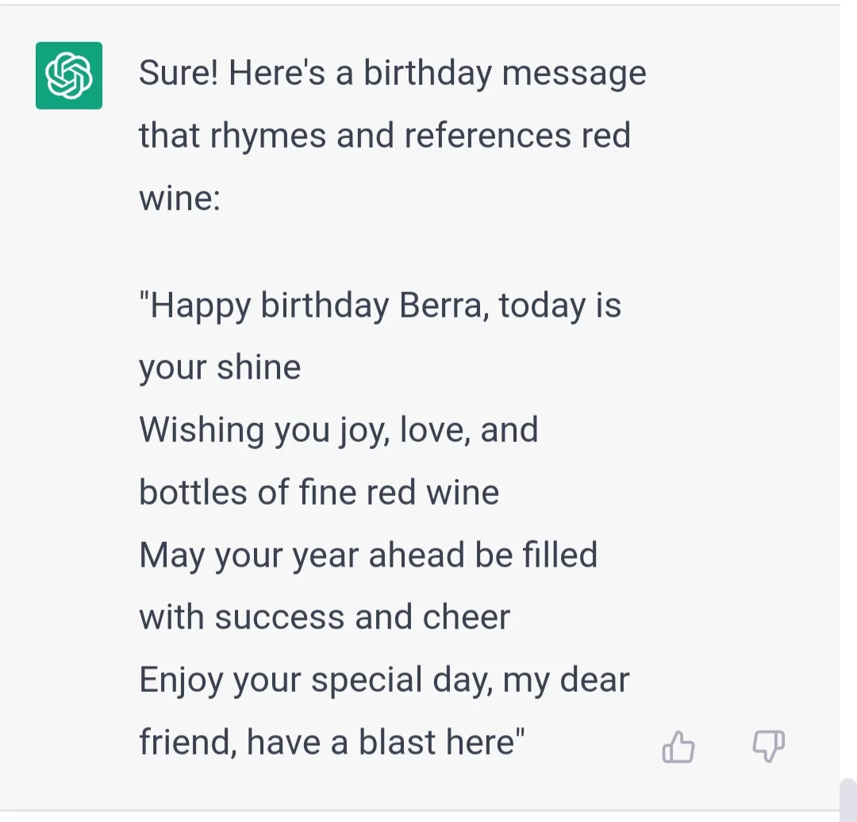
Task: Click the word "Sure!" in the reply
Action: [x=179, y=73]
